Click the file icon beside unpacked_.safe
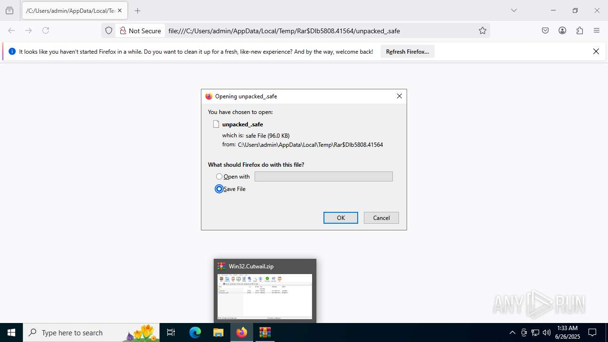608x342 pixels. (x=216, y=124)
